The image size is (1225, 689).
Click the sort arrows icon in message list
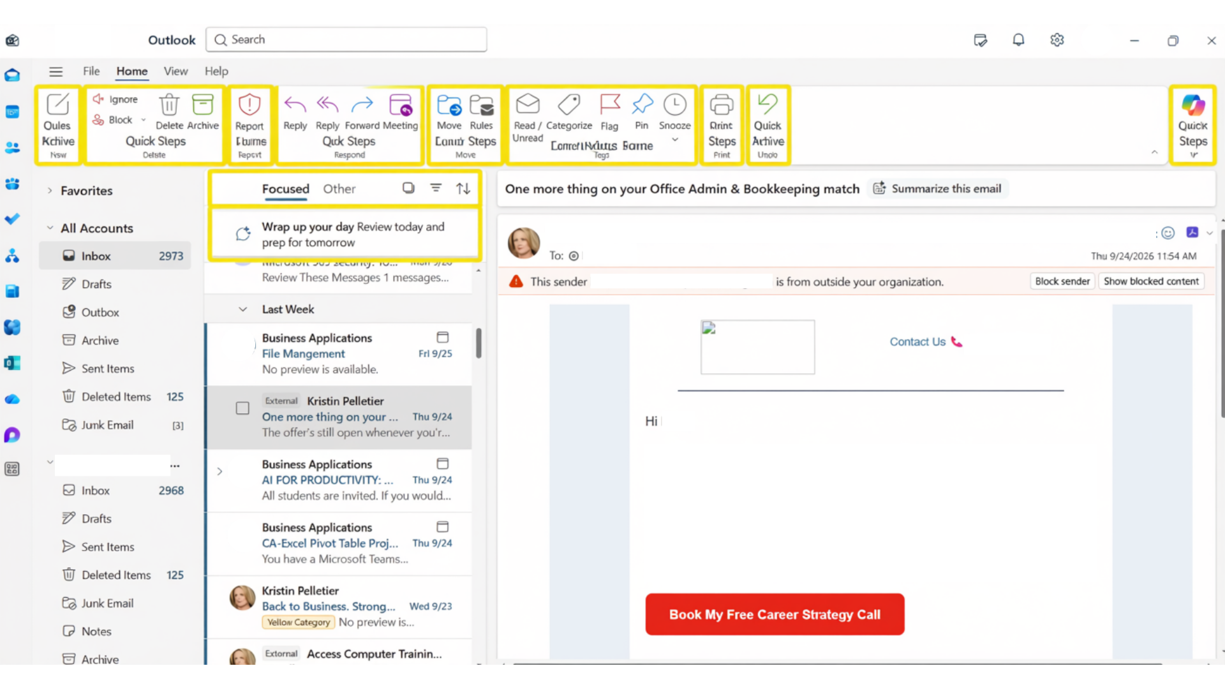pos(463,188)
